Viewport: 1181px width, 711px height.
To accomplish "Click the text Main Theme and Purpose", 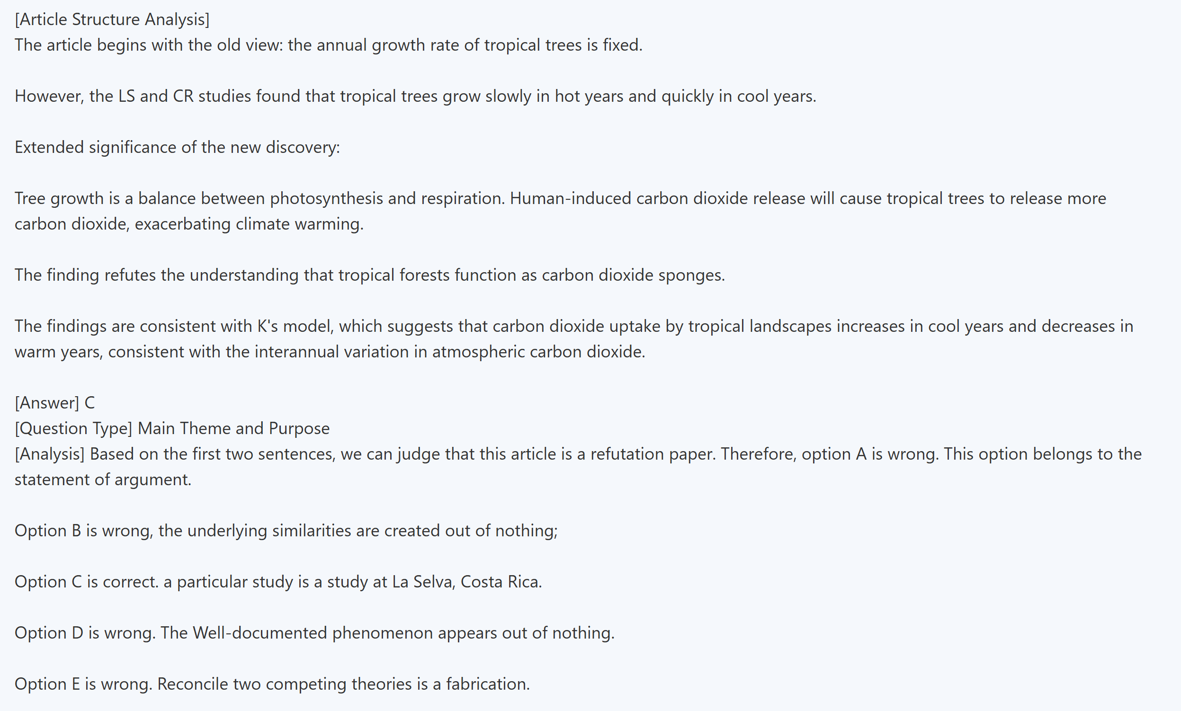I will pyautogui.click(x=233, y=428).
